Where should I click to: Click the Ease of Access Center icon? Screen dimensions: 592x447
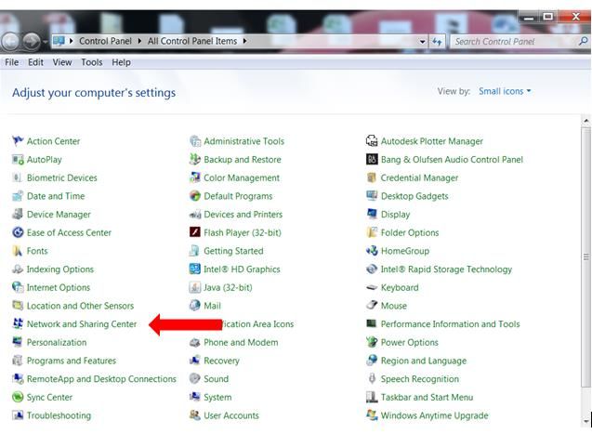[x=18, y=232]
